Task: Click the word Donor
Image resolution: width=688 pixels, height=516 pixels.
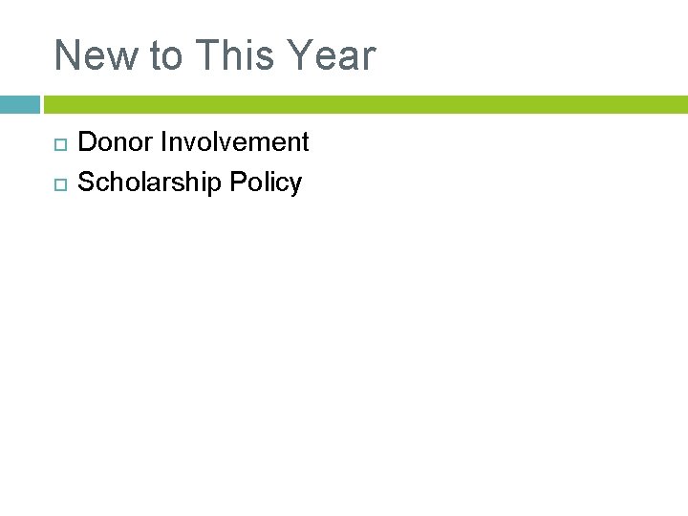Action: click(x=116, y=142)
